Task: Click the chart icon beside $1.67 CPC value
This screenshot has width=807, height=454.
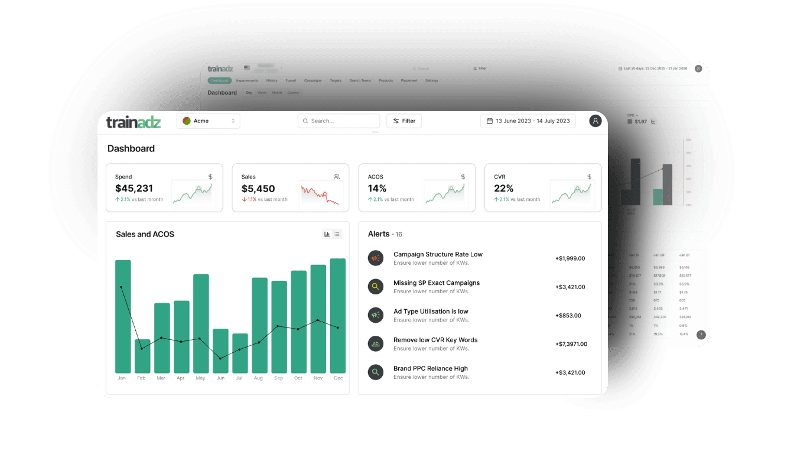Action: pyautogui.click(x=653, y=122)
